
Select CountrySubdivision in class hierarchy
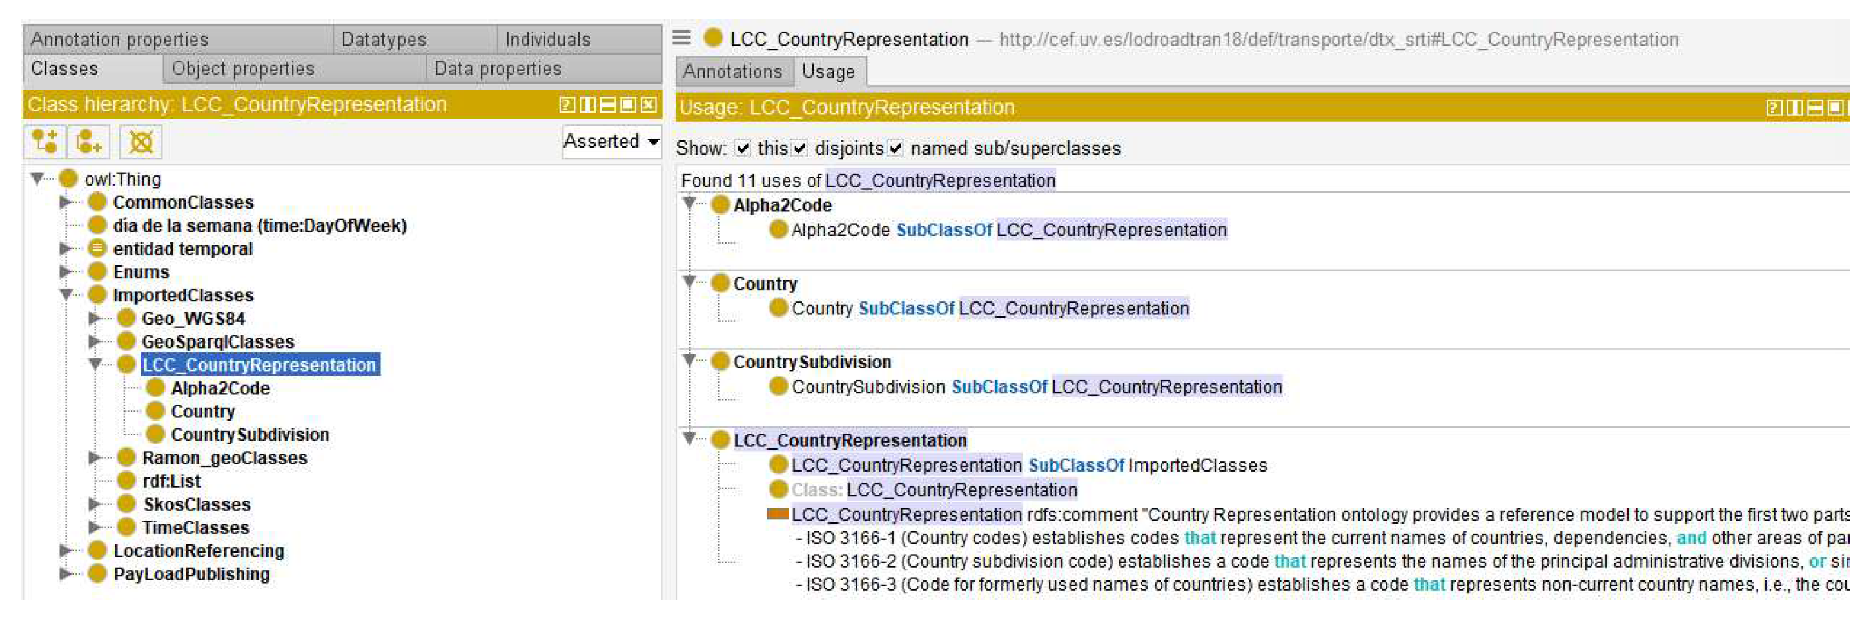[x=250, y=435]
